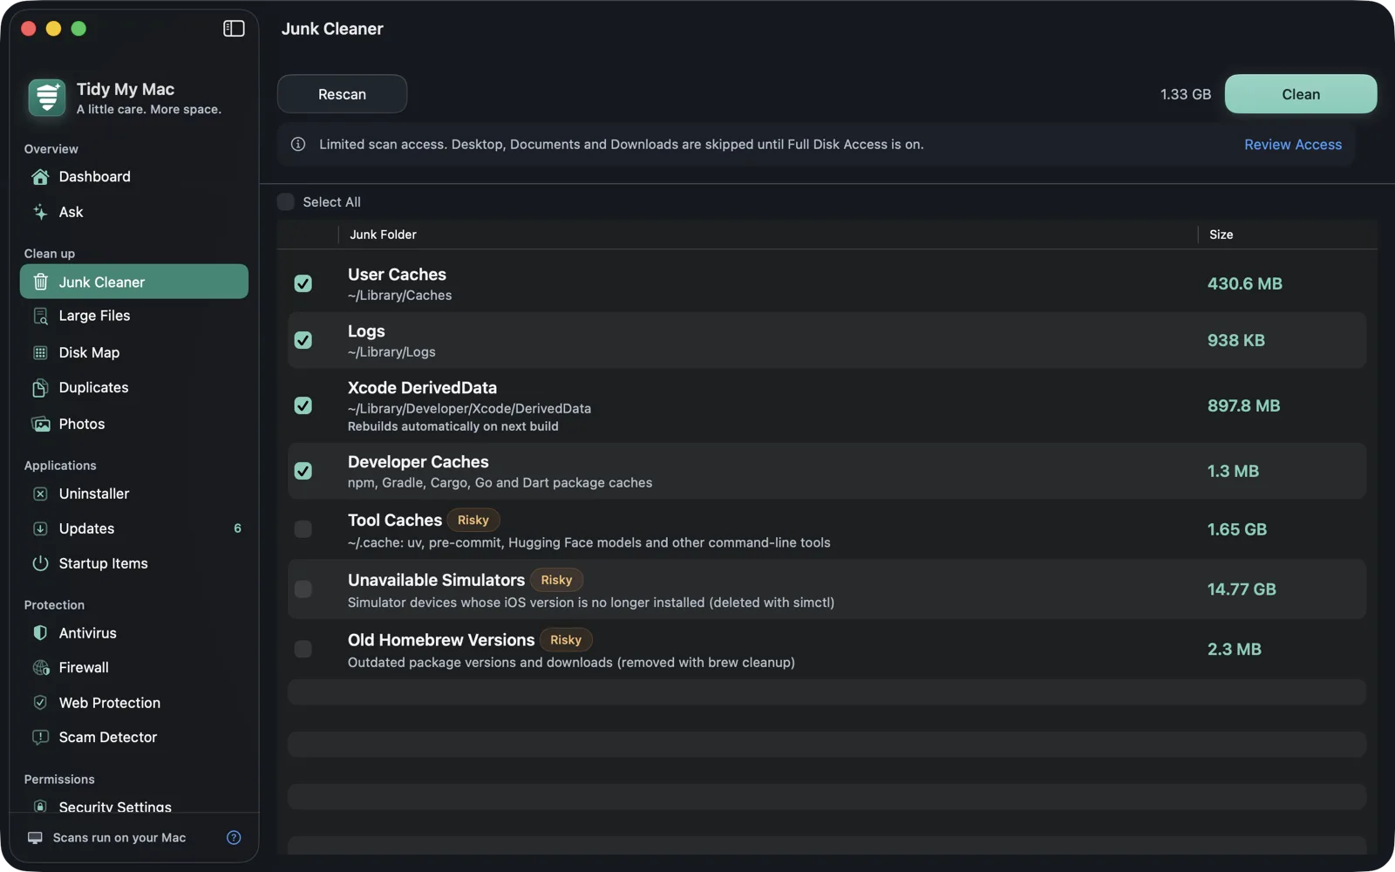Click the Risky badge on Old Homebrew Versions
1395x872 pixels.
pos(566,640)
